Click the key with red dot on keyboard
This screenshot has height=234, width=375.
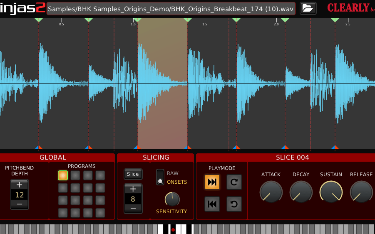click(x=173, y=229)
